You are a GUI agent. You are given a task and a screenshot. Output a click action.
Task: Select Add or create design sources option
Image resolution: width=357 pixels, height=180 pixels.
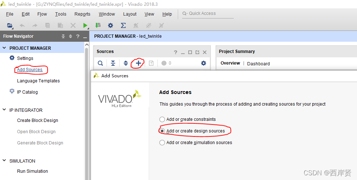click(162, 131)
